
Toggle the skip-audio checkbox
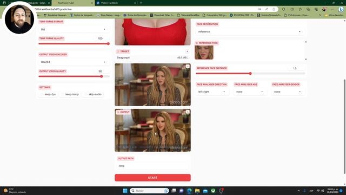click(x=86, y=94)
